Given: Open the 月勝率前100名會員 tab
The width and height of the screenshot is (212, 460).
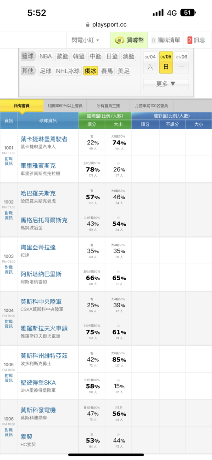Looking at the screenshot, I should point(151,106).
